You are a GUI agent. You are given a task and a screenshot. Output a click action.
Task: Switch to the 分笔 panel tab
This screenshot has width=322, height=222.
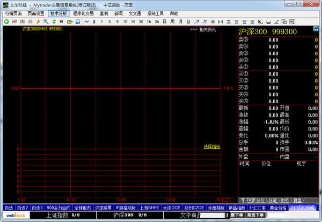pos(273,200)
